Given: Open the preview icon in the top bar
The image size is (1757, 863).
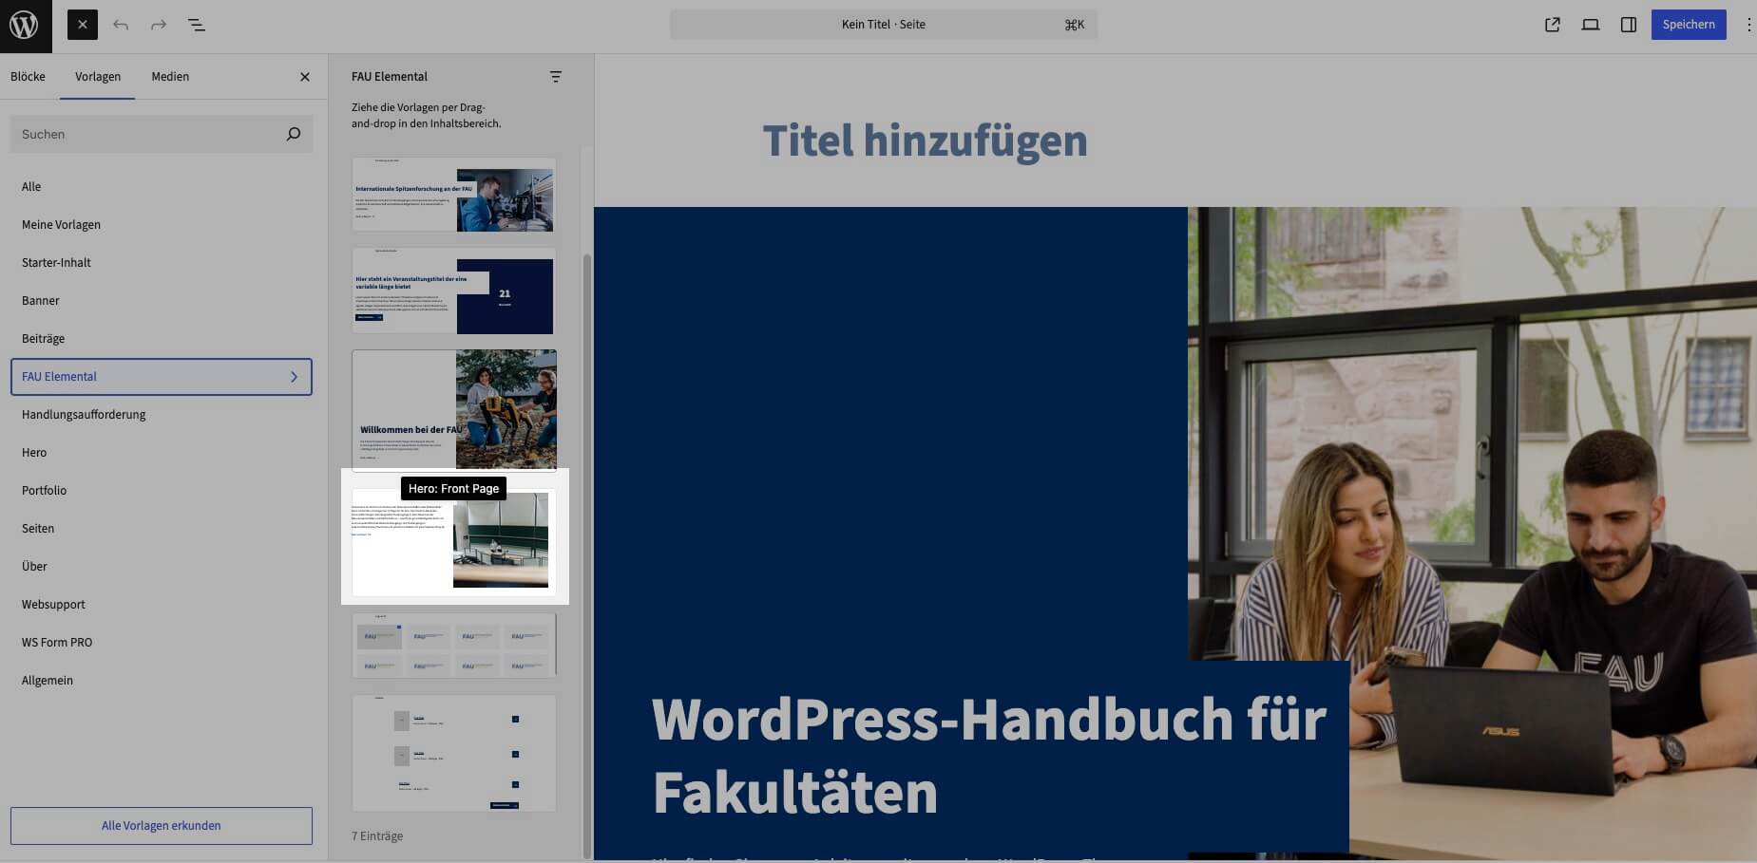Looking at the screenshot, I should [1590, 25].
